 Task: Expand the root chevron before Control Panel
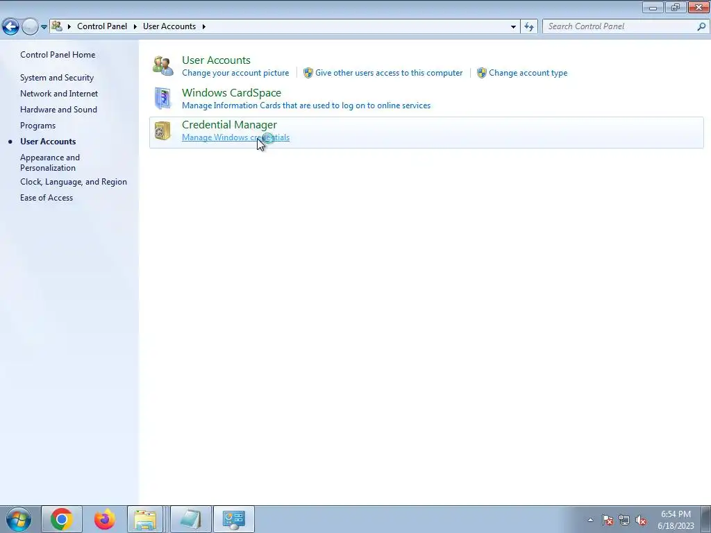coord(69,26)
